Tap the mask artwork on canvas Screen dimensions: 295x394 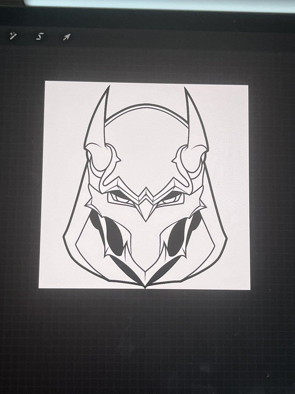pos(145,186)
